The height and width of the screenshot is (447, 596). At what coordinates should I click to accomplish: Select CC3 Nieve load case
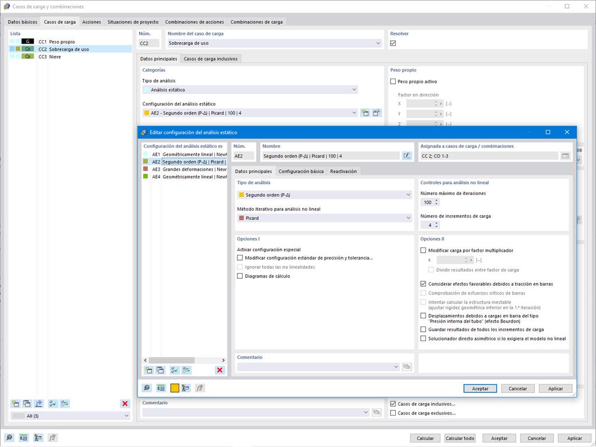(70, 56)
